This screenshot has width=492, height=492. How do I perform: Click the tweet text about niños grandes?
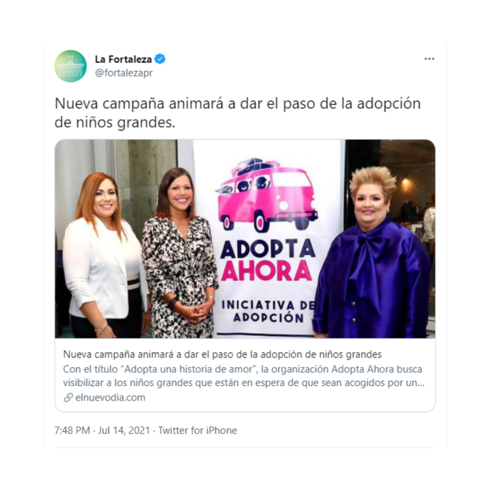[237, 113]
